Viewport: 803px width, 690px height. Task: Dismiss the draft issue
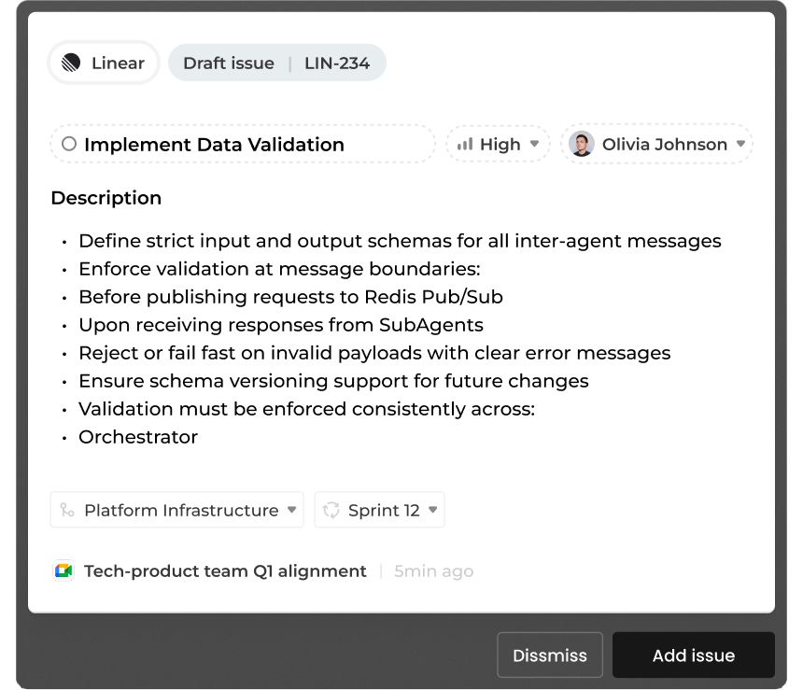(x=550, y=655)
